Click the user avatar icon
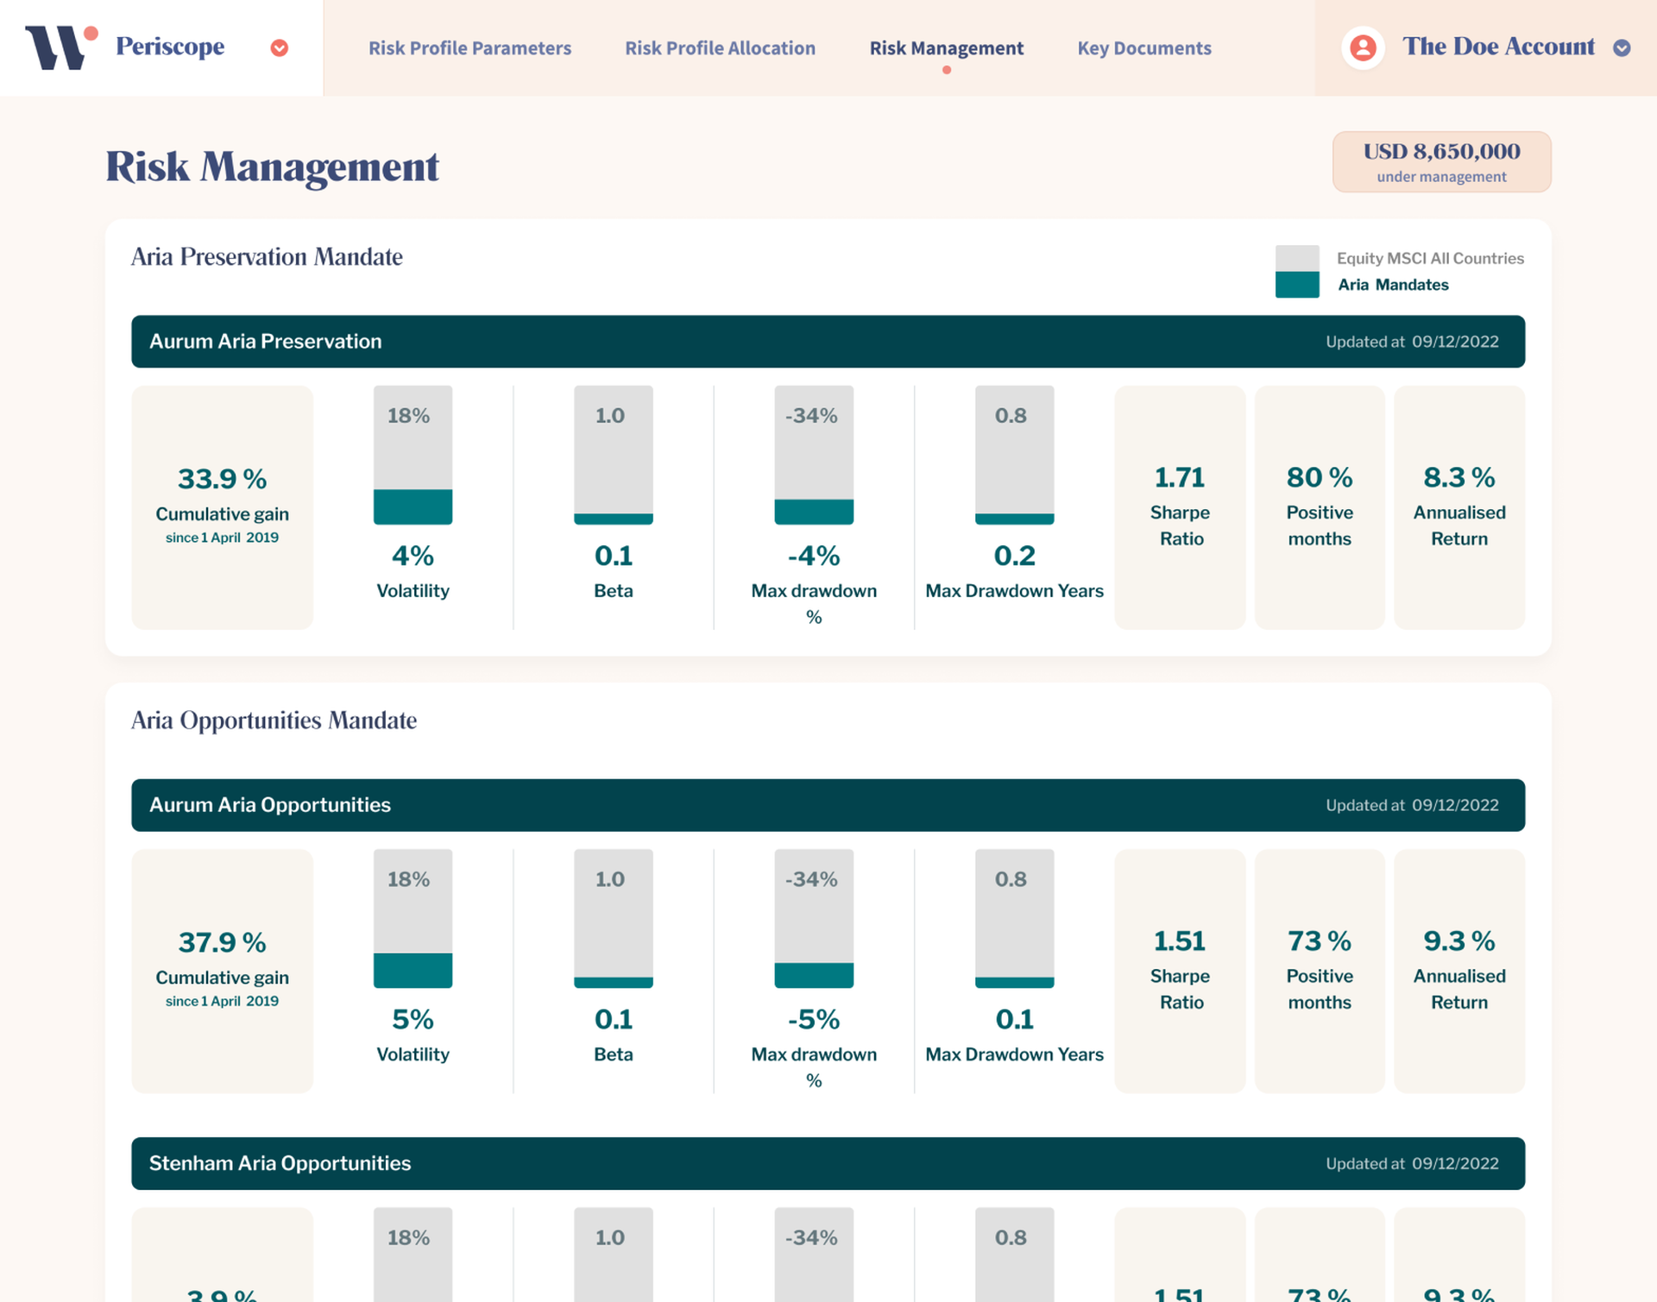Image resolution: width=1657 pixels, height=1302 pixels. 1363,47
